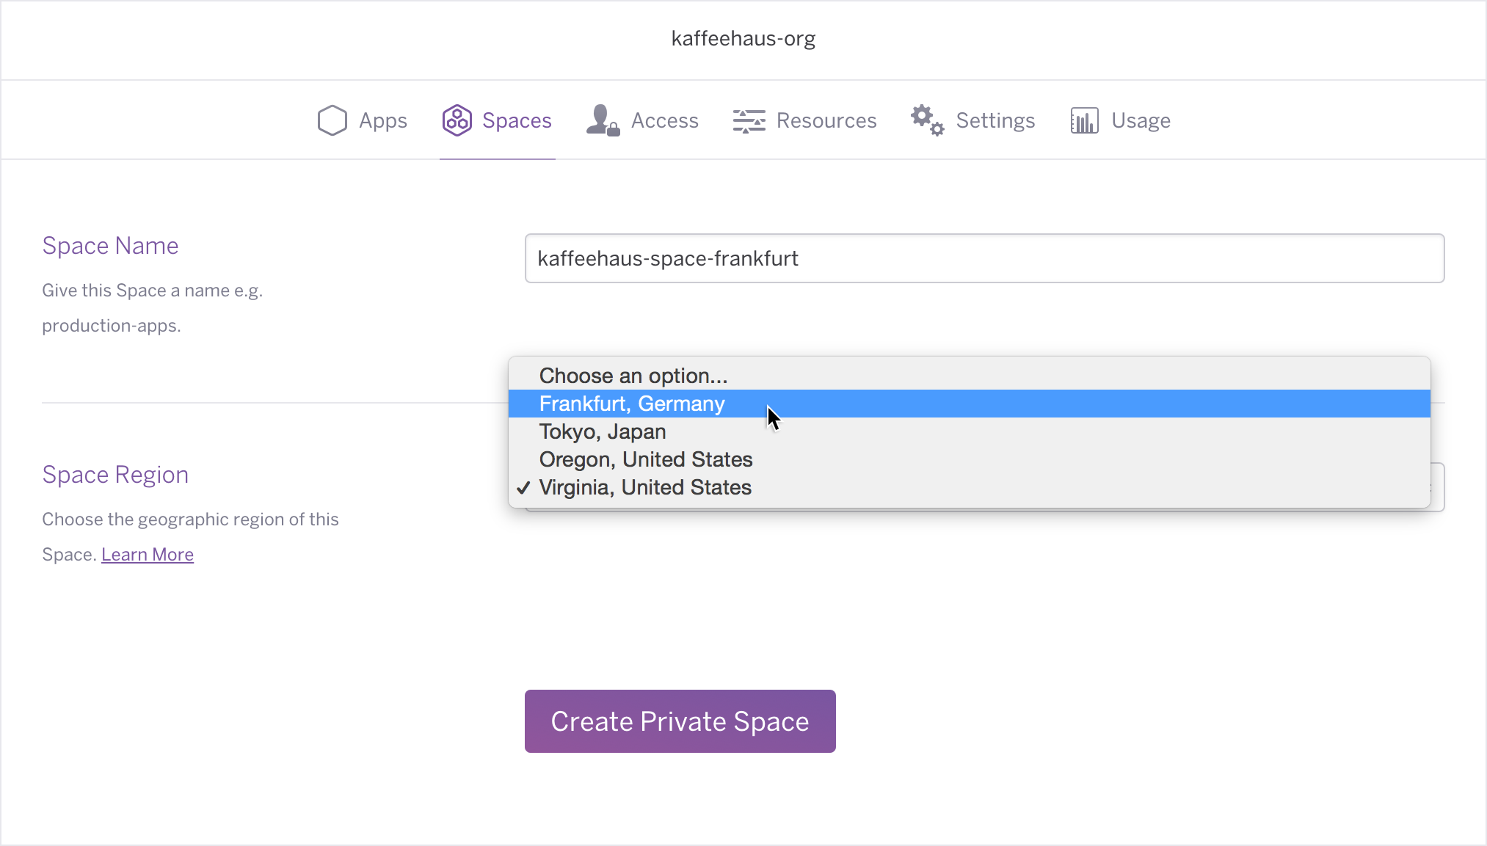Pick Oregon, United States region
Image resolution: width=1487 pixels, height=846 pixels.
646,459
